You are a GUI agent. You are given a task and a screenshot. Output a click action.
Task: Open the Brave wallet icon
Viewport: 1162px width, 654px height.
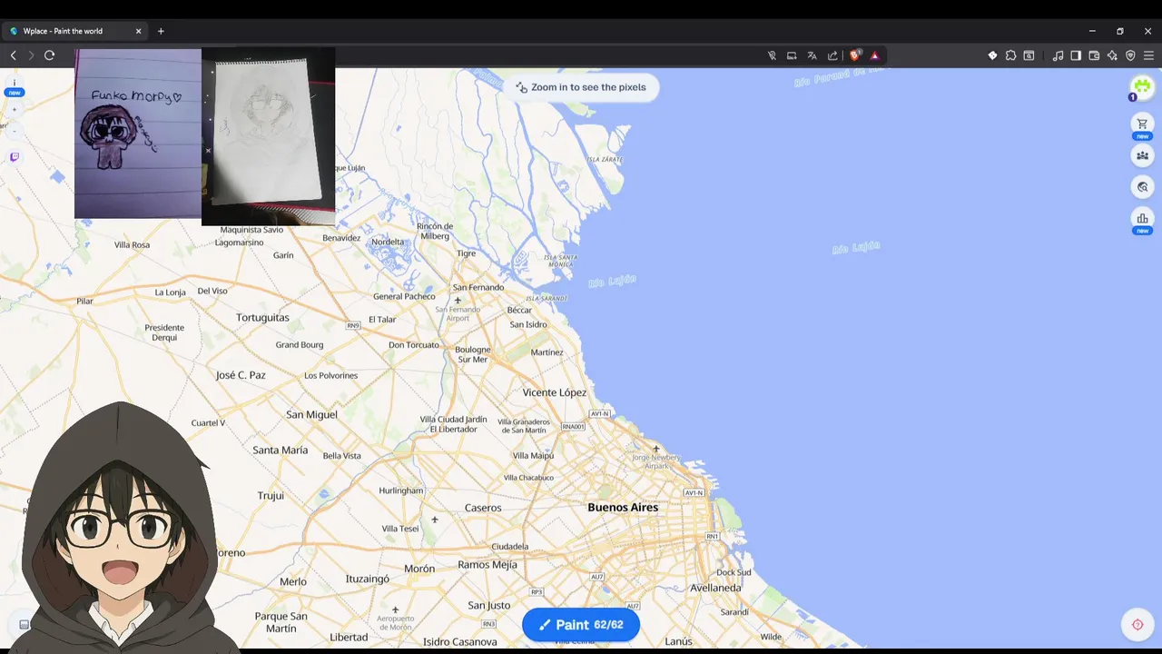click(1094, 55)
